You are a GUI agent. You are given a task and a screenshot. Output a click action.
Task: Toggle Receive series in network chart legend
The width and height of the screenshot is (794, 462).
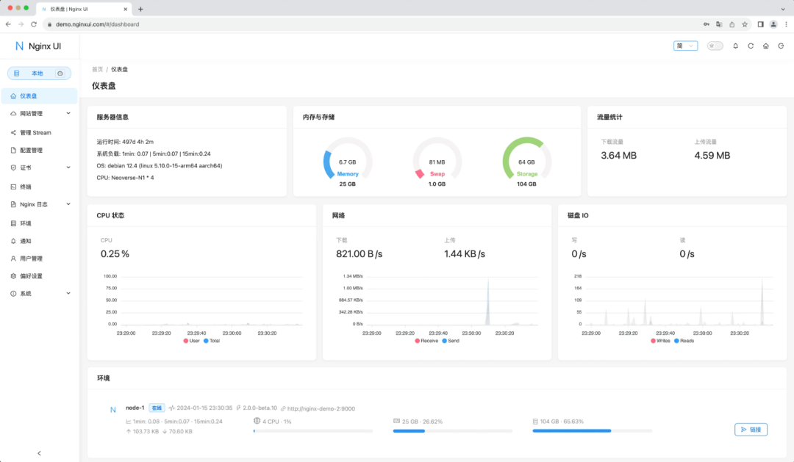click(x=426, y=341)
